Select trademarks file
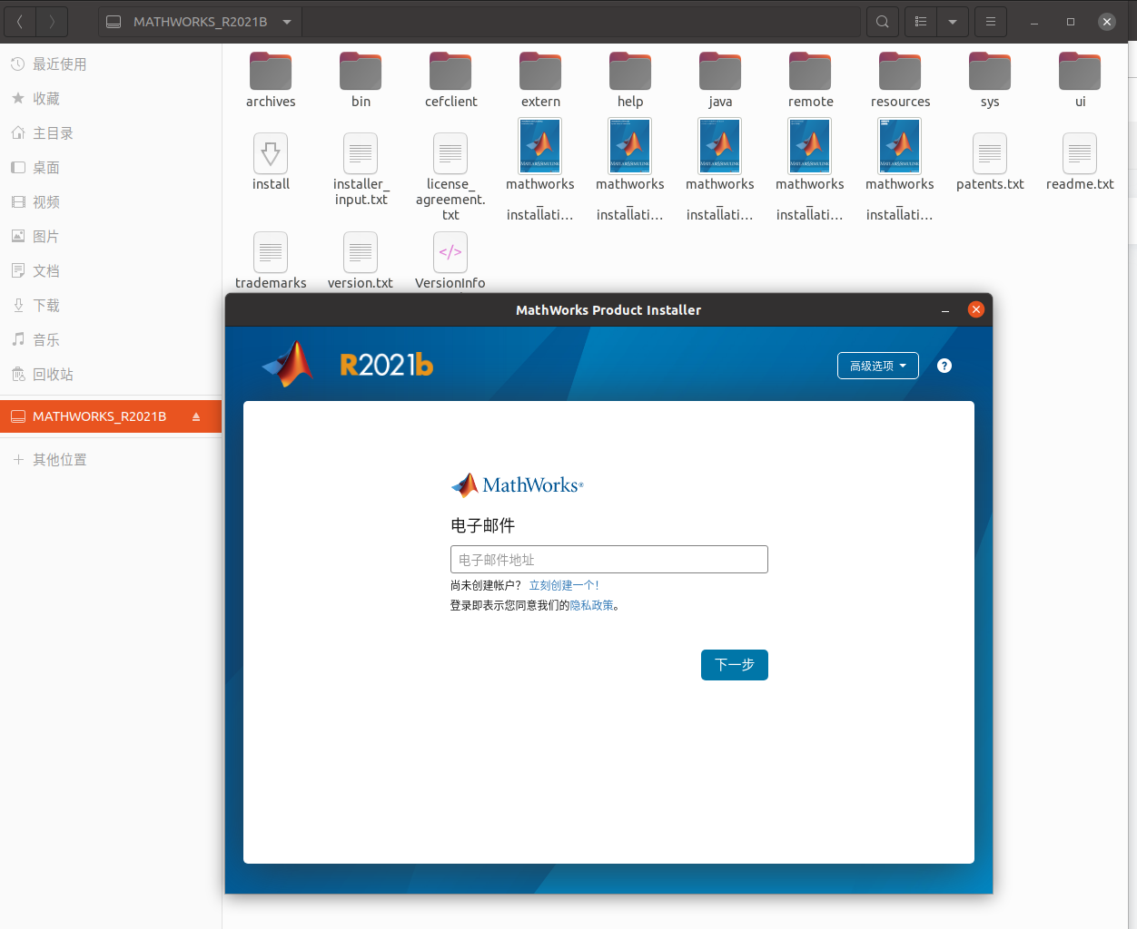 pyautogui.click(x=271, y=260)
